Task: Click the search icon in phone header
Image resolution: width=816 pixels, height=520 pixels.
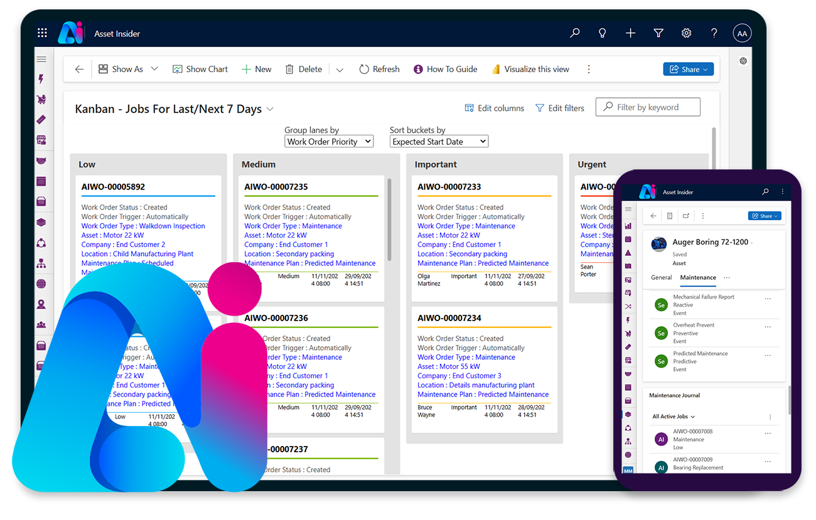Action: click(765, 192)
